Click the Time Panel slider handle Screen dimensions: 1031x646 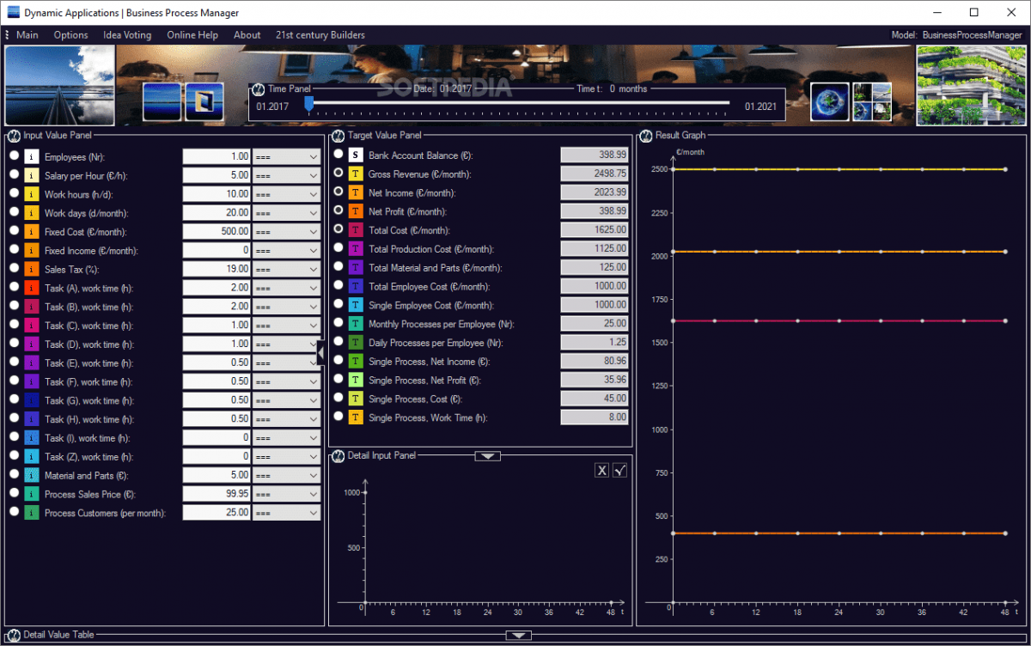point(309,104)
